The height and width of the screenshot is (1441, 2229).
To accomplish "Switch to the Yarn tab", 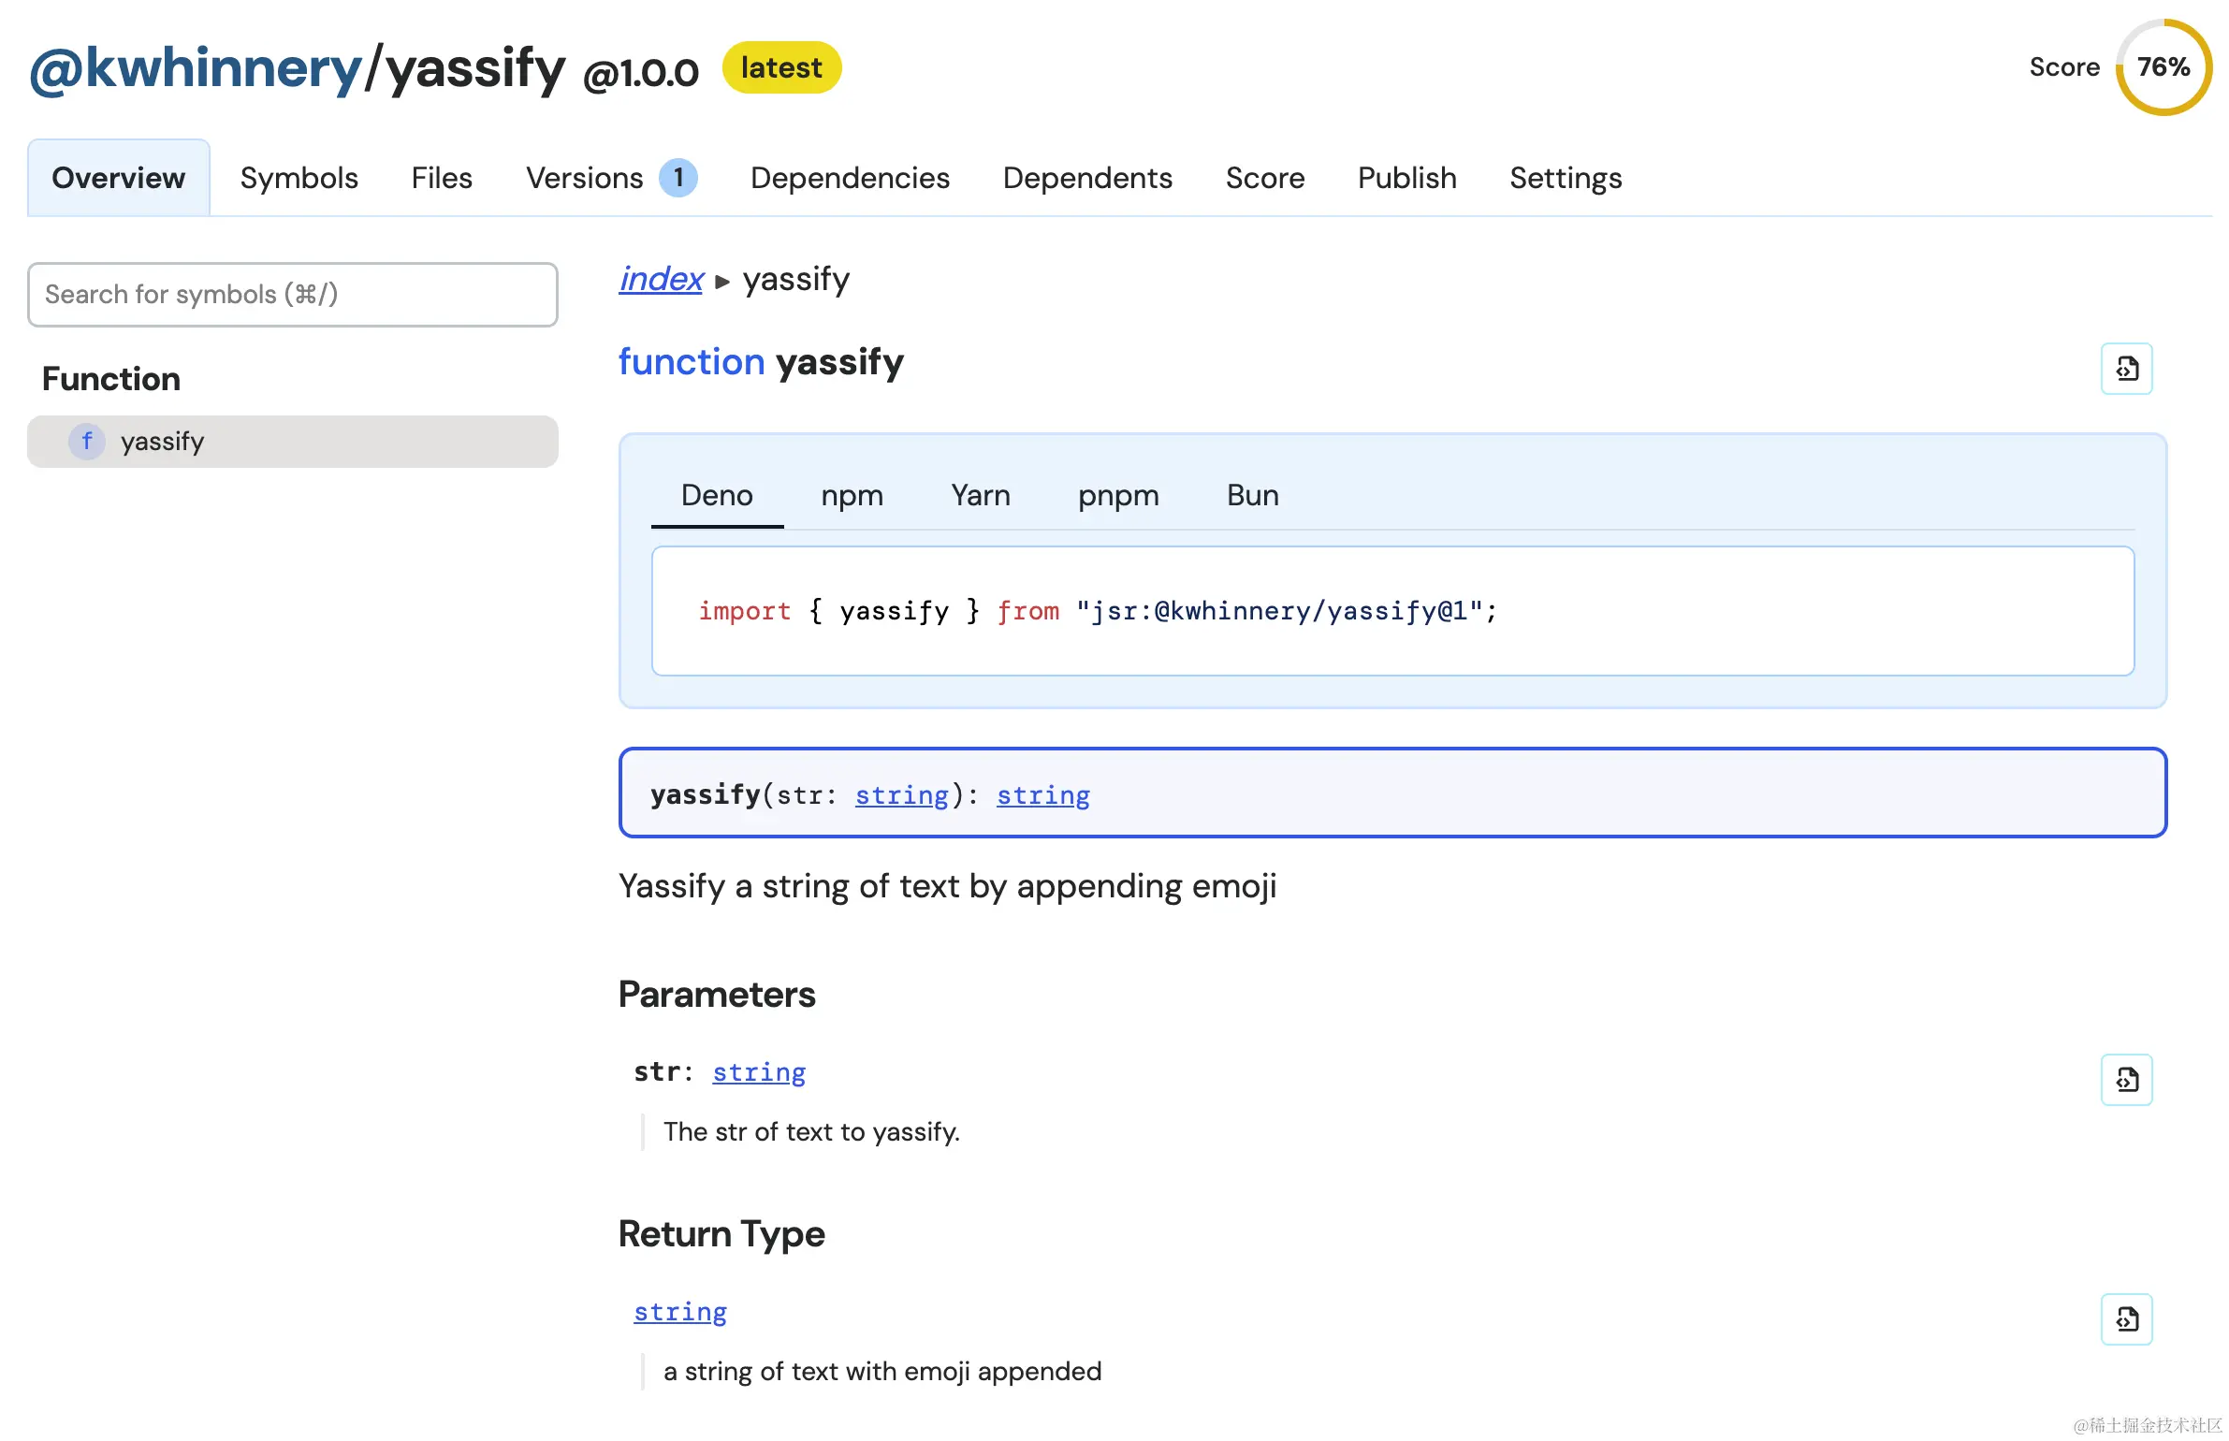I will [x=980, y=495].
